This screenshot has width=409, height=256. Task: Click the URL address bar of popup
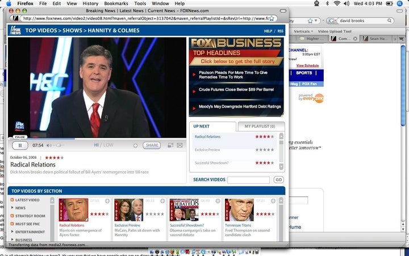pyautogui.click(x=145, y=18)
